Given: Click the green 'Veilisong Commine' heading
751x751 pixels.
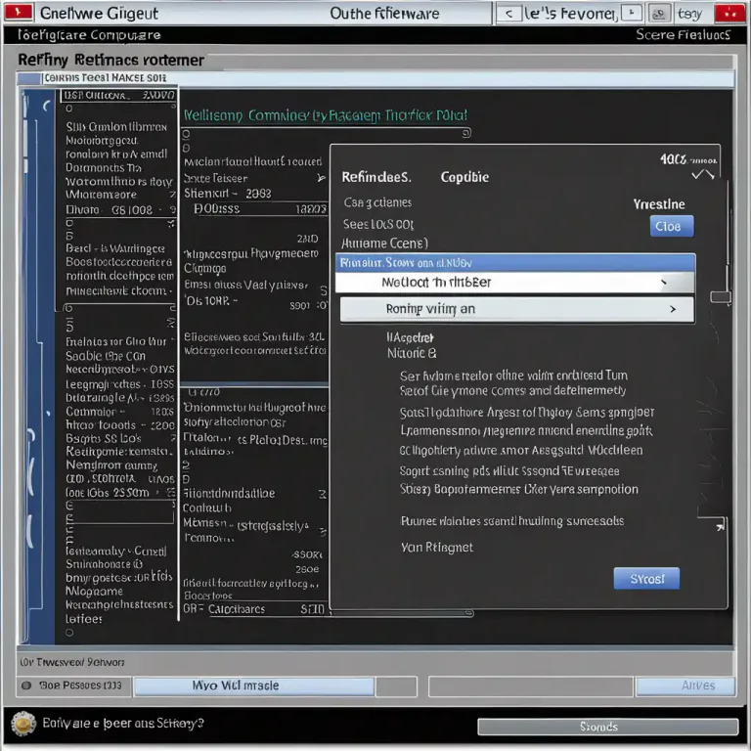Looking at the screenshot, I should tap(326, 115).
